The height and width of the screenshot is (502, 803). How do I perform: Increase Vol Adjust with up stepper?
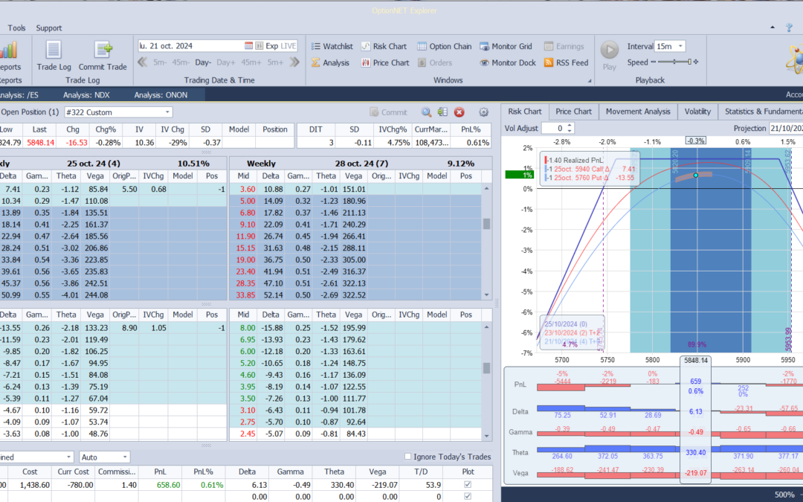tap(570, 126)
